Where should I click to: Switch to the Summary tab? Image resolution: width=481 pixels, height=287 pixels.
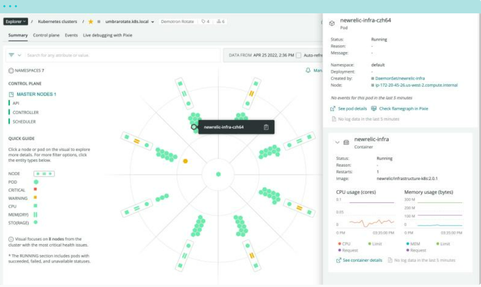(x=18, y=35)
